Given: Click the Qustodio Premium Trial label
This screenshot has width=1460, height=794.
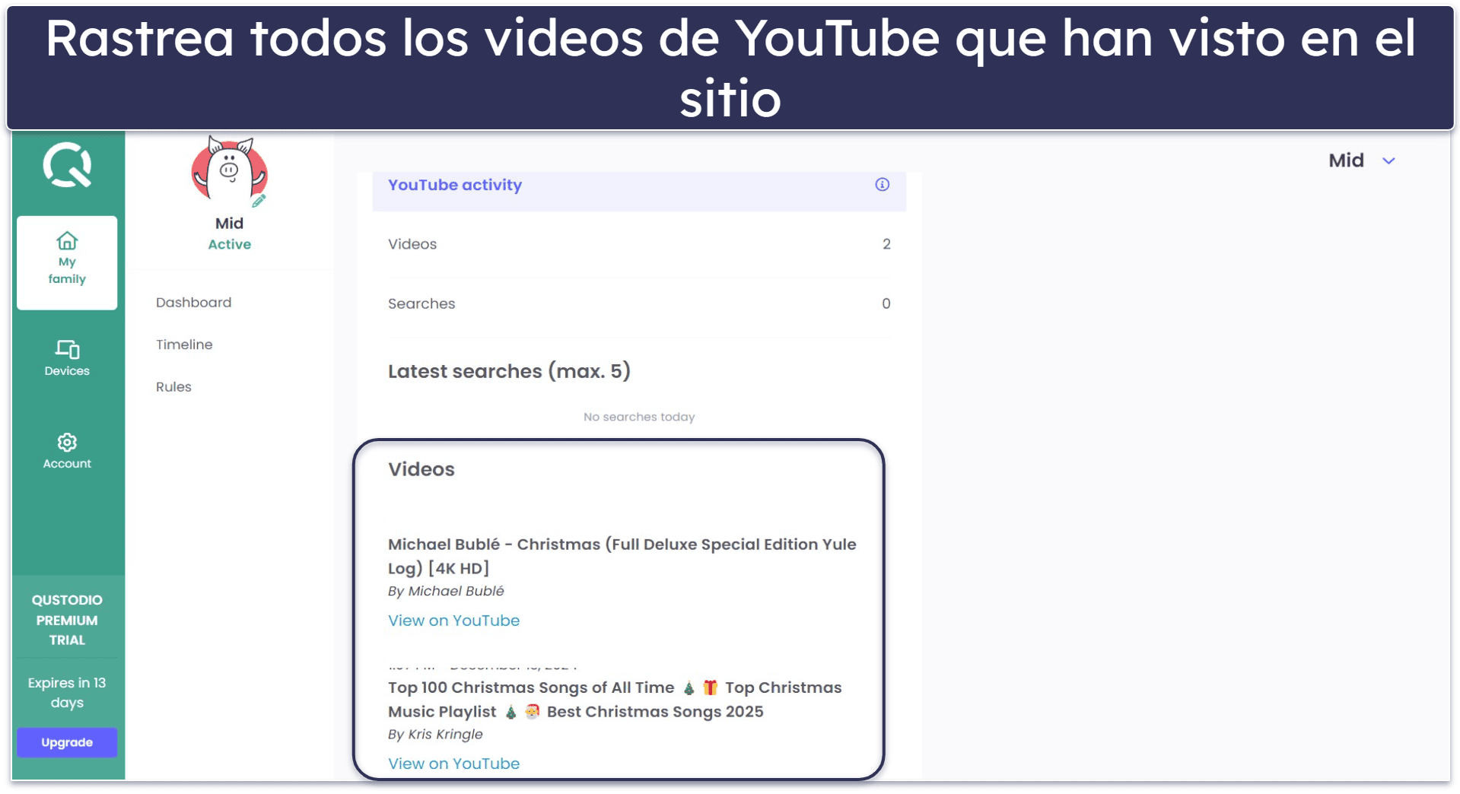Looking at the screenshot, I should point(67,620).
